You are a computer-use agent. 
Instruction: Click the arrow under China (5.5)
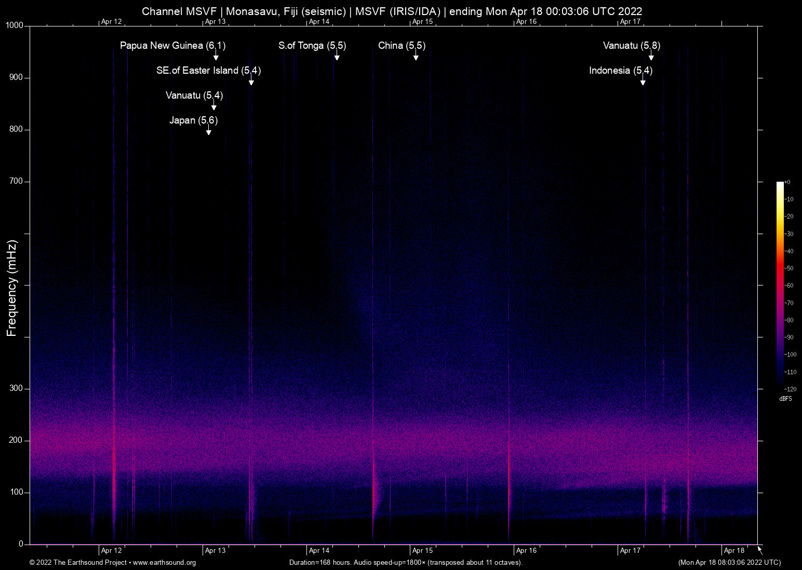(x=416, y=57)
